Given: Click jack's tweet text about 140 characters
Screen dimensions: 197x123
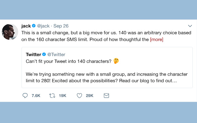Looking at the screenshot, I should click(92, 33).
